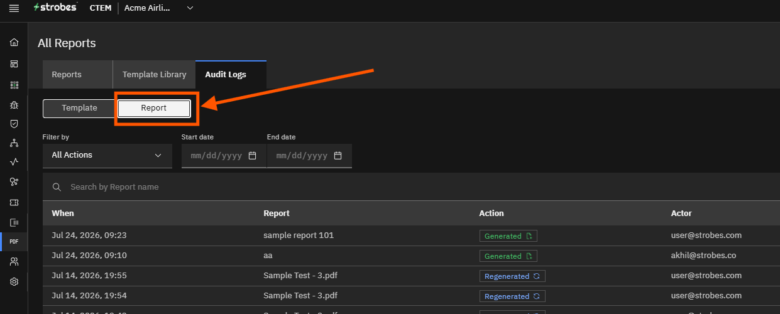Open the dashboard layout sidebar icon
Viewport: 780px width, 314px height.
tap(14, 64)
